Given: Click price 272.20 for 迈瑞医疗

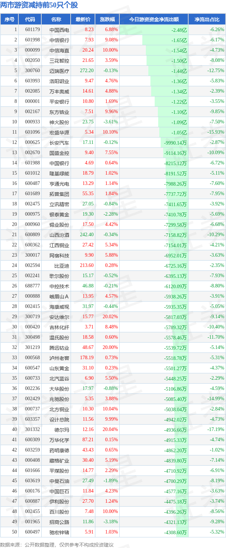Looking at the screenshot, I should (87, 71).
